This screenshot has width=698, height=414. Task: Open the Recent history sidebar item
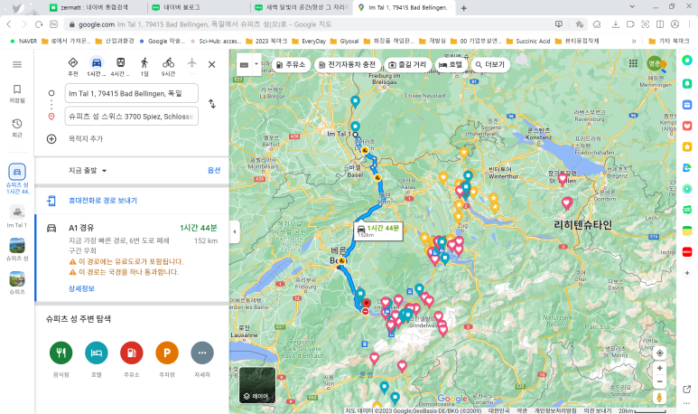[x=17, y=127]
